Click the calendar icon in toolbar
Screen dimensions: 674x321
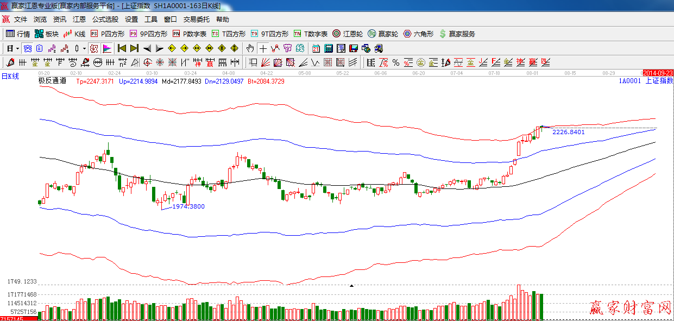coord(316,48)
